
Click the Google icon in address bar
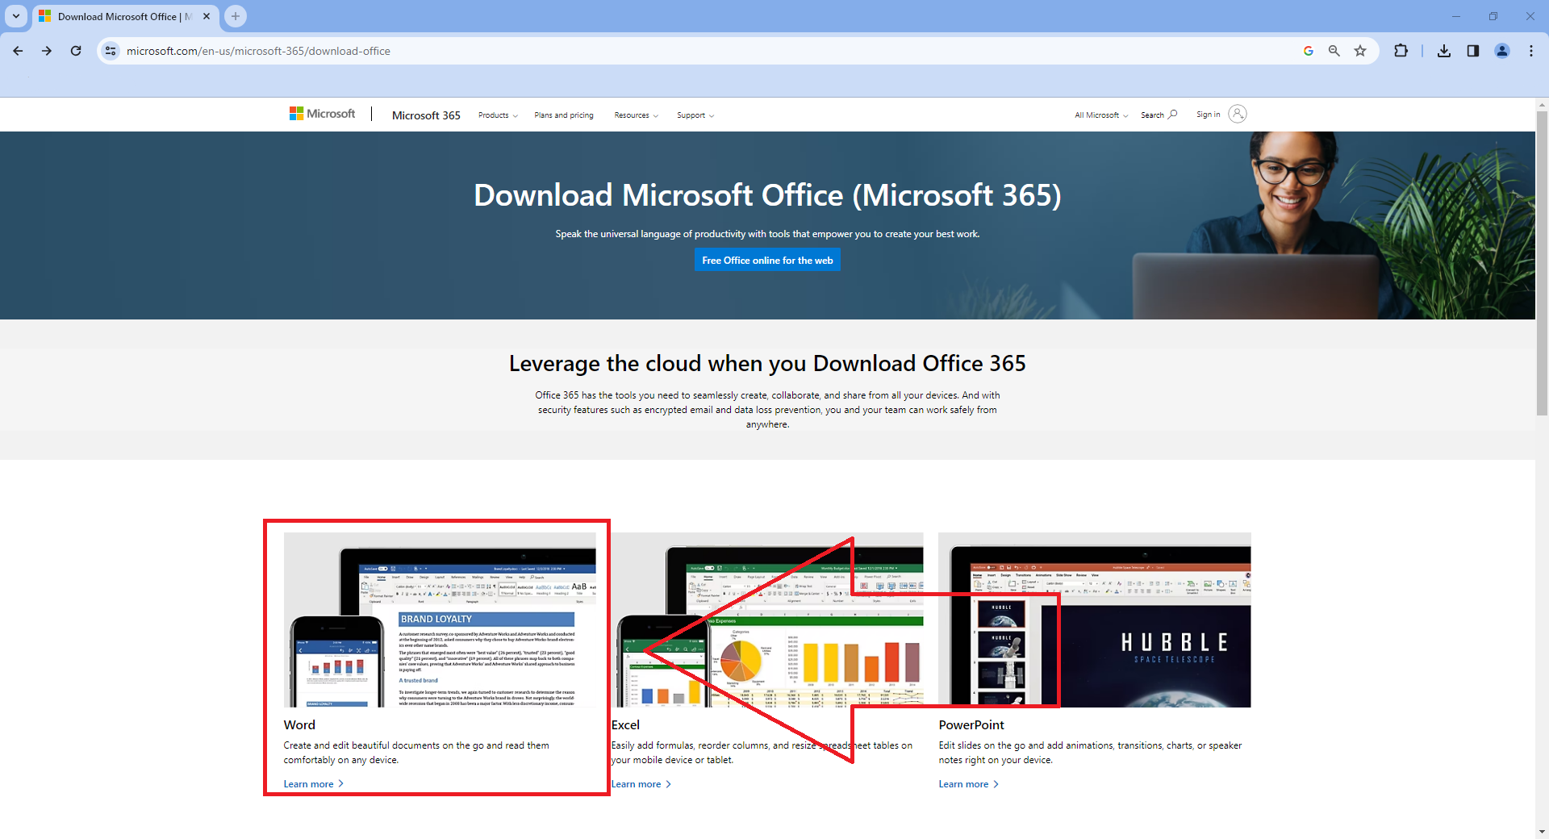[x=1309, y=51]
